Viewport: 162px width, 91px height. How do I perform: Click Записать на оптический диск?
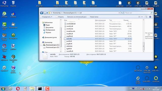click(x=77, y=17)
